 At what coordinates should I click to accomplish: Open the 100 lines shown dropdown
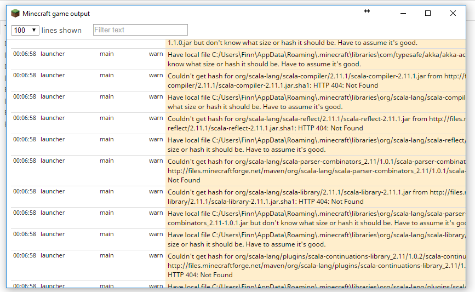(25, 30)
